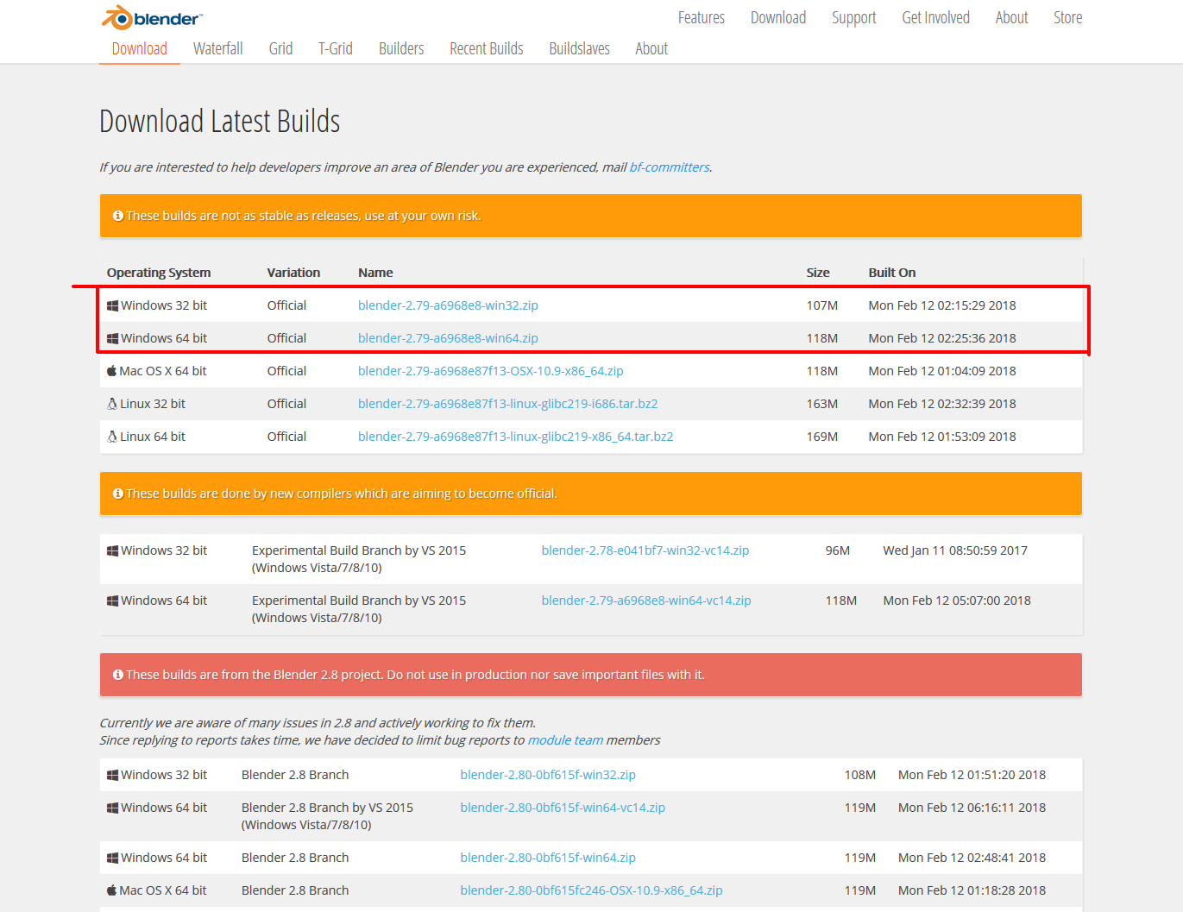Click the info icon on the new compilers banner

(x=118, y=493)
